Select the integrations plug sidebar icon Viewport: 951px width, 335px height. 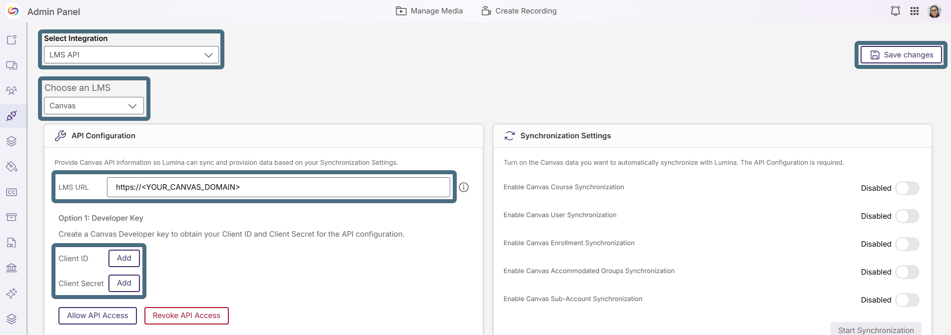click(11, 116)
